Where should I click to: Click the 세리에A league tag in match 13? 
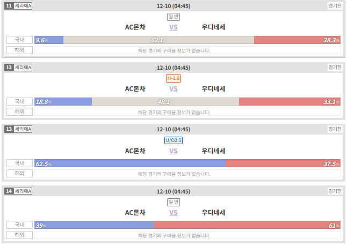point(23,129)
